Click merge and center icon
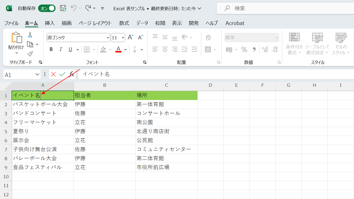Screen dimensions: 354x199 (x=208, y=49)
